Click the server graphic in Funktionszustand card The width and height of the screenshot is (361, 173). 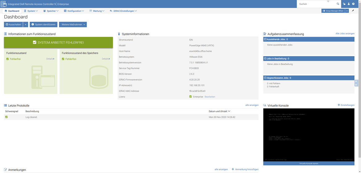(x=43, y=78)
